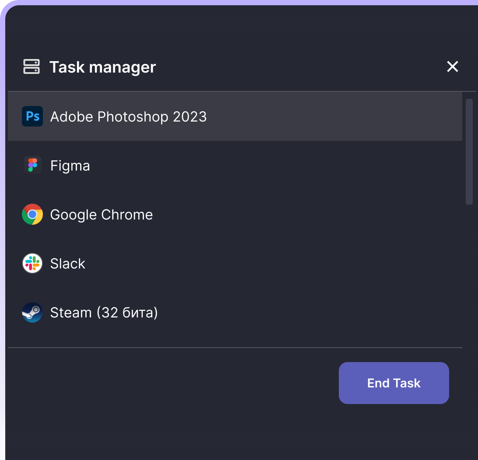
Task: Click the Steam logo icon
Action: coord(32,312)
